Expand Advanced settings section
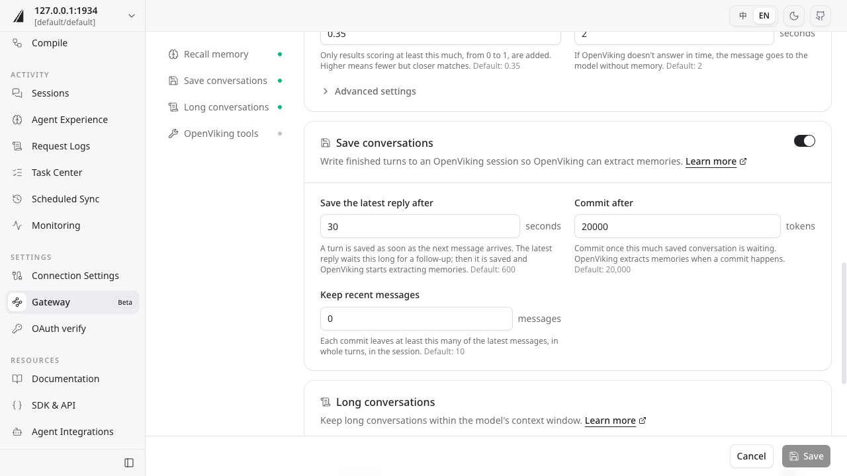Image resolution: width=847 pixels, height=476 pixels. click(369, 91)
